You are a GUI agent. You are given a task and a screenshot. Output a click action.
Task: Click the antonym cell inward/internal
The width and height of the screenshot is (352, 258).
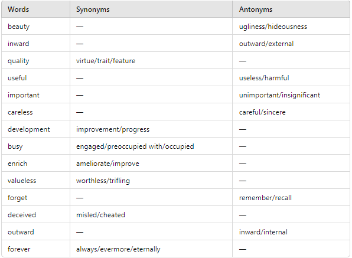pos(263,232)
